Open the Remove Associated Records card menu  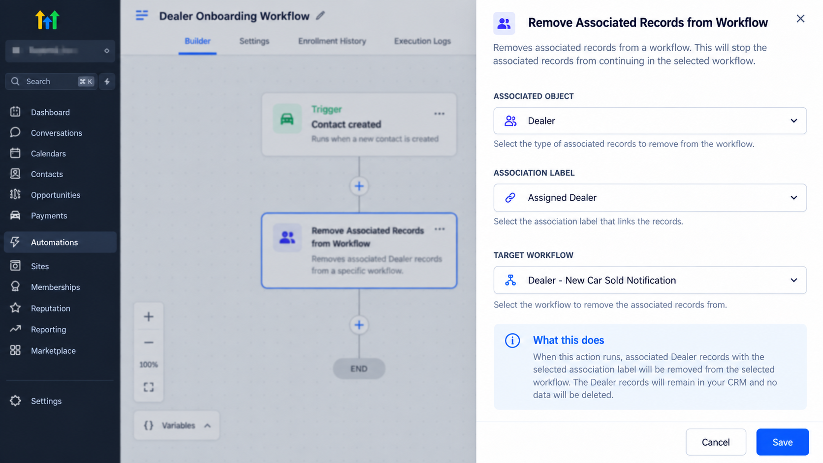pyautogui.click(x=440, y=229)
